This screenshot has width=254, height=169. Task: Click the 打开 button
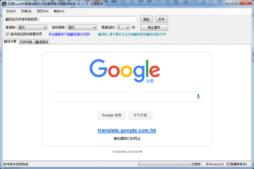162,19
